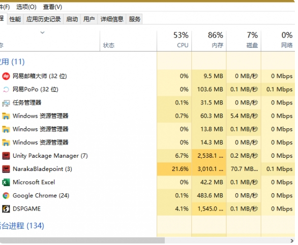
Task: Select the 网易邮箱大师 (32 位) row
Action: coord(147,76)
